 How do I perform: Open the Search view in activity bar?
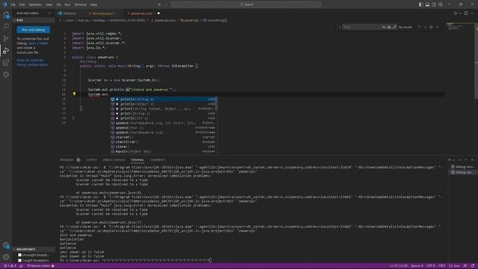(x=6, y=27)
